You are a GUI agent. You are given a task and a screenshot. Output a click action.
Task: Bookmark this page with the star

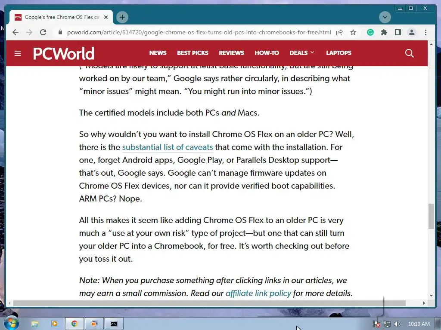tap(353, 32)
